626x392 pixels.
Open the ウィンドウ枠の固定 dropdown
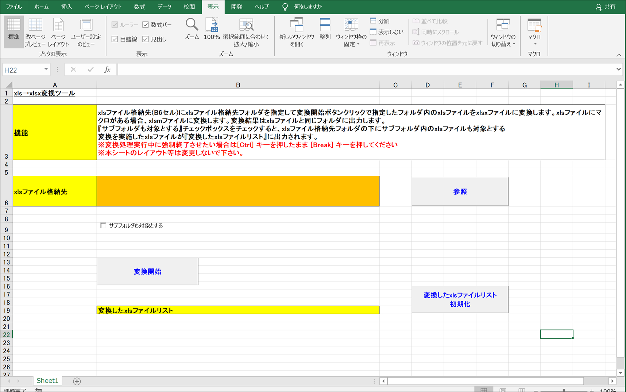pyautogui.click(x=351, y=32)
